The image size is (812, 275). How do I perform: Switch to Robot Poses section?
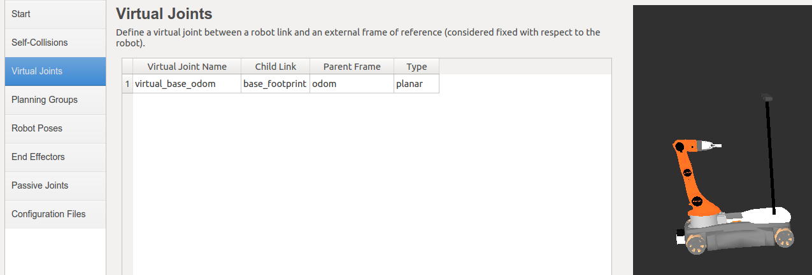55,128
